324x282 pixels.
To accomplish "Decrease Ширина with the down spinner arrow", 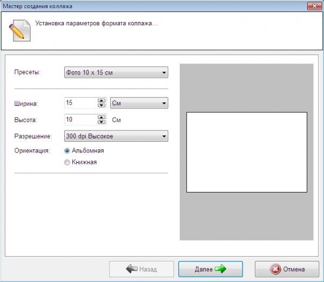I will pos(102,105).
